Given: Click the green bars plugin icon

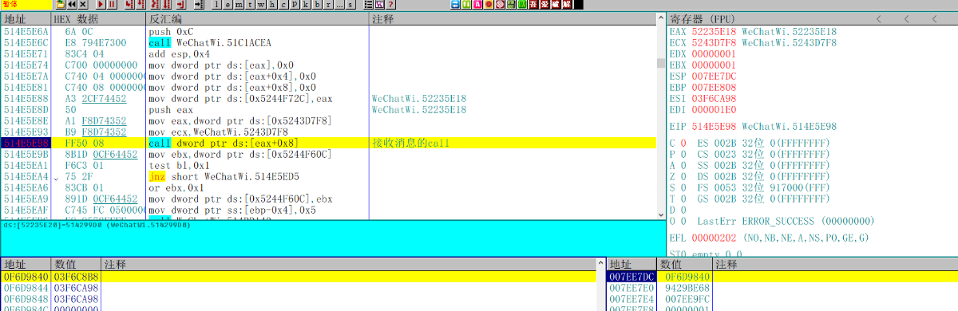Looking at the screenshot, I should click(511, 4).
